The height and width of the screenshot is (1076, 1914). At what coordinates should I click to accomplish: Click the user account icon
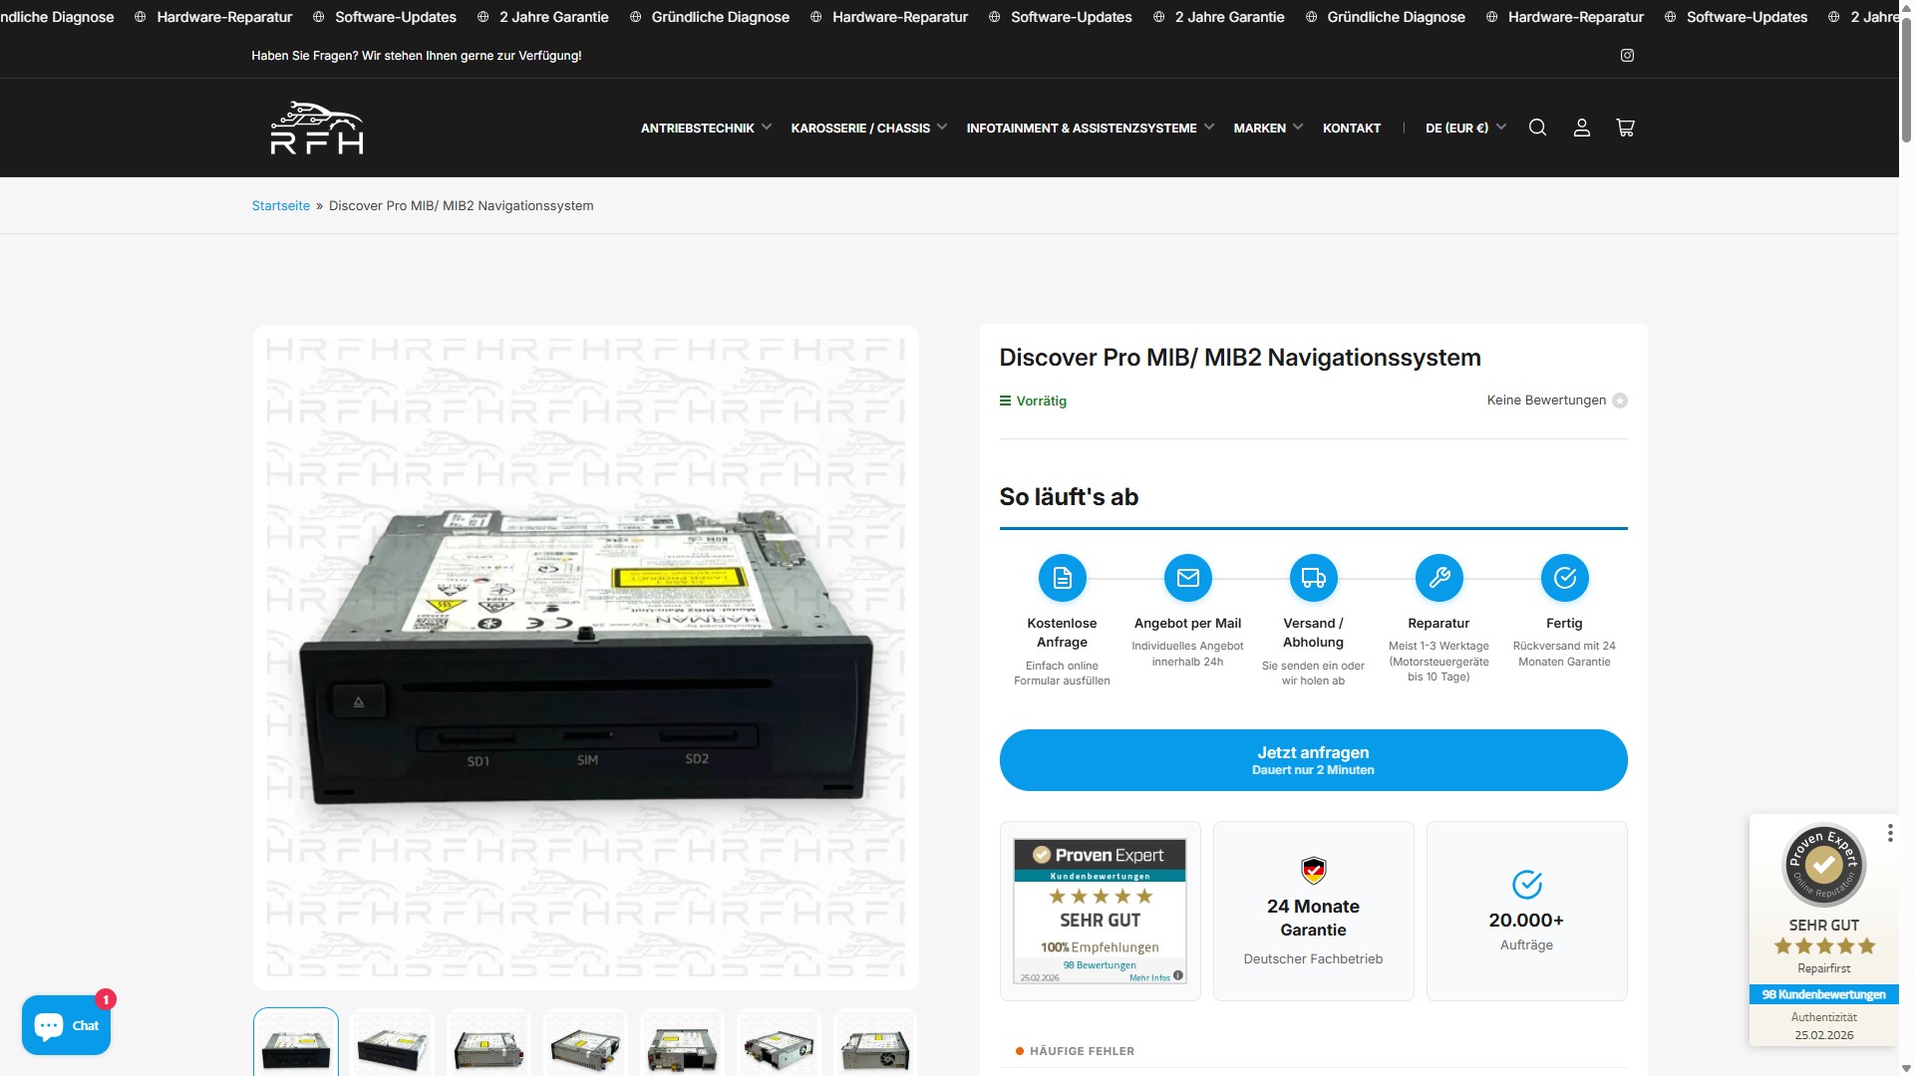coord(1581,128)
